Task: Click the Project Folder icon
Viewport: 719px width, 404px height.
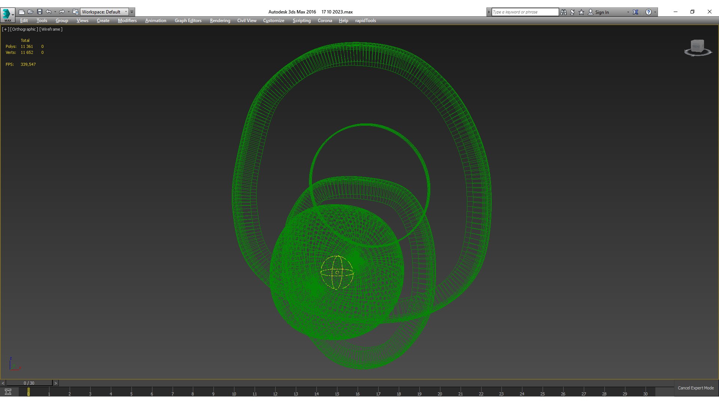Action: click(x=75, y=12)
